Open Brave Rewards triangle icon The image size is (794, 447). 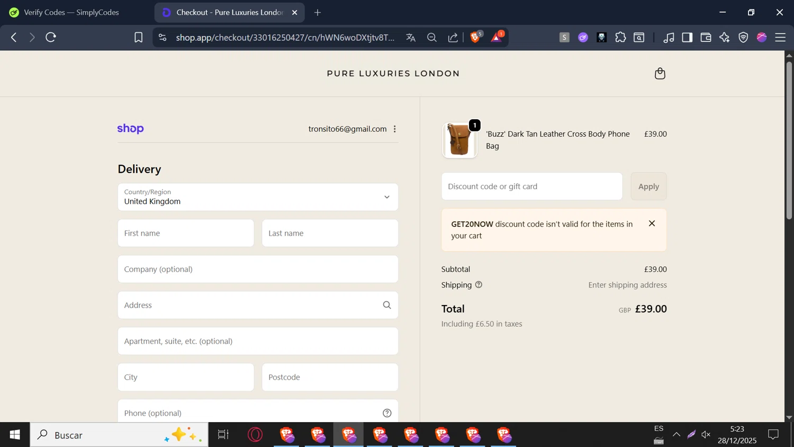point(497,37)
